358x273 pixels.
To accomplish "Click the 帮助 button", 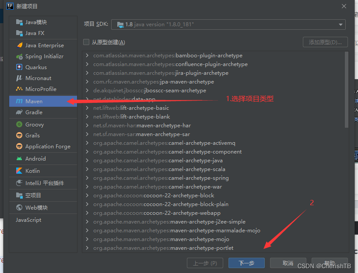I will coord(330,263).
